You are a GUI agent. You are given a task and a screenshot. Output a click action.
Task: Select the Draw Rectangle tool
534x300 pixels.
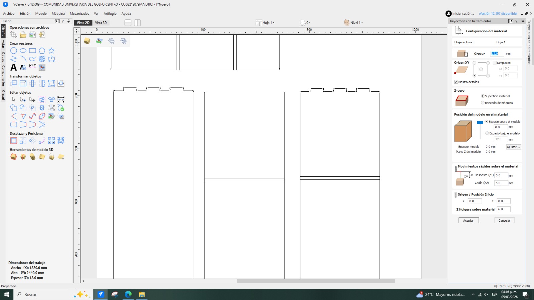(x=32, y=51)
